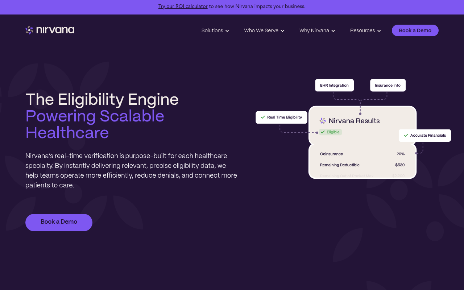Click the 20% coinsurance value
Screen dimensions: 464x290
[401, 154]
